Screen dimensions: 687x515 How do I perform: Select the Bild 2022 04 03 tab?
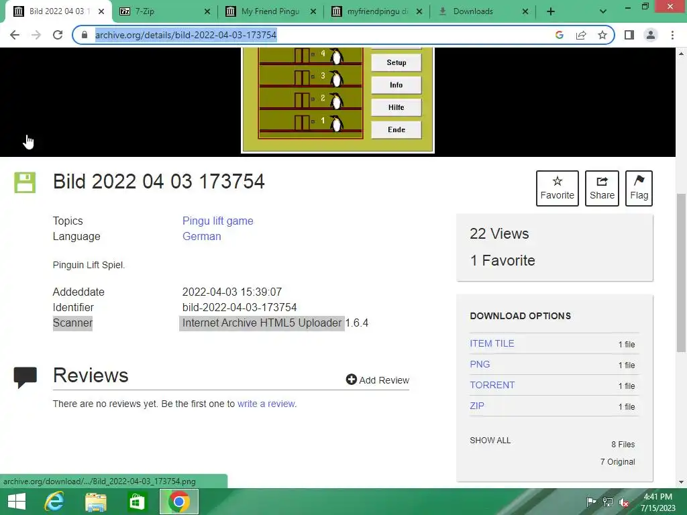tap(57, 11)
